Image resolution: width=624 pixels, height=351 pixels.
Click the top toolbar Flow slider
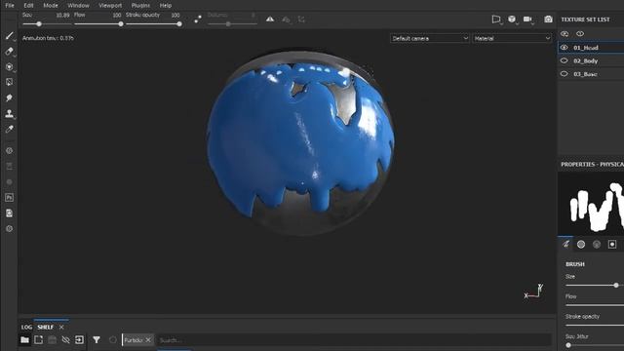click(98, 23)
